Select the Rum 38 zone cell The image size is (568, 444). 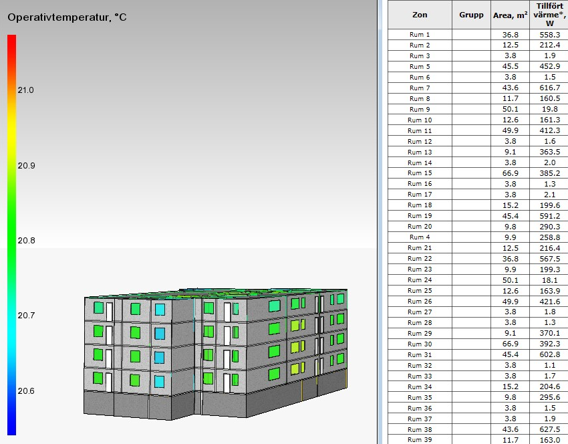[420, 429]
